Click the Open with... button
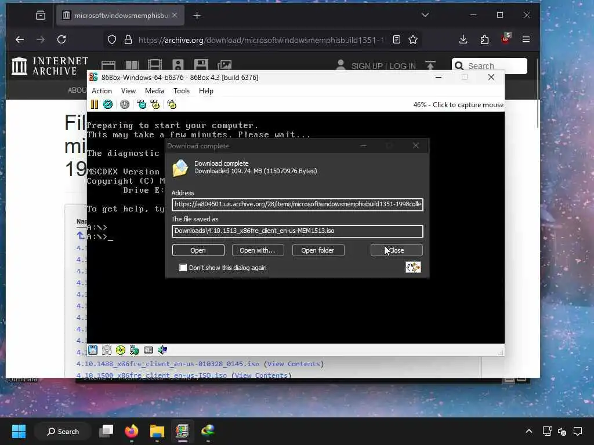The width and height of the screenshot is (594, 445). point(258,250)
